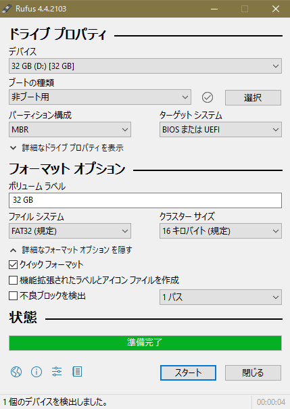Click the 00:00:04 timer in status bar

(x=271, y=402)
